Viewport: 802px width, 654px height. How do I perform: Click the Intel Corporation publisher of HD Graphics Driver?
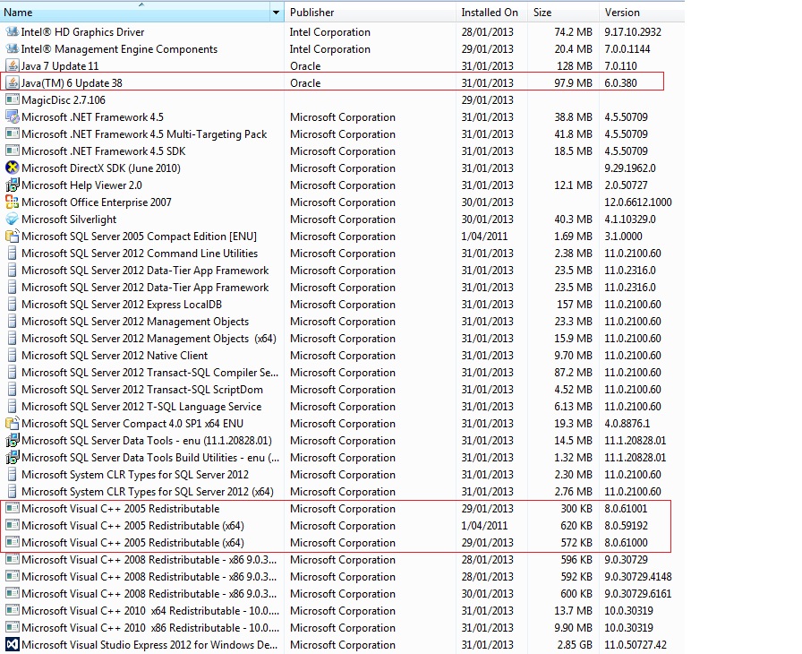pos(330,32)
